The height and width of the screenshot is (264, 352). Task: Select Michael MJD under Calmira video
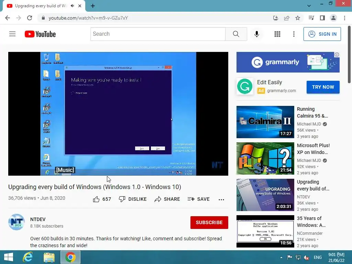coord(309,124)
